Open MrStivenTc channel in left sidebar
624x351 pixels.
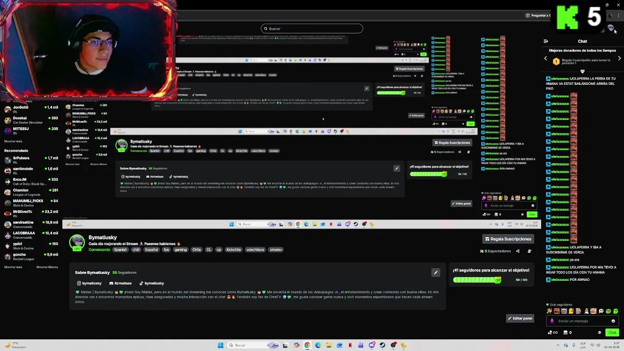click(30, 214)
